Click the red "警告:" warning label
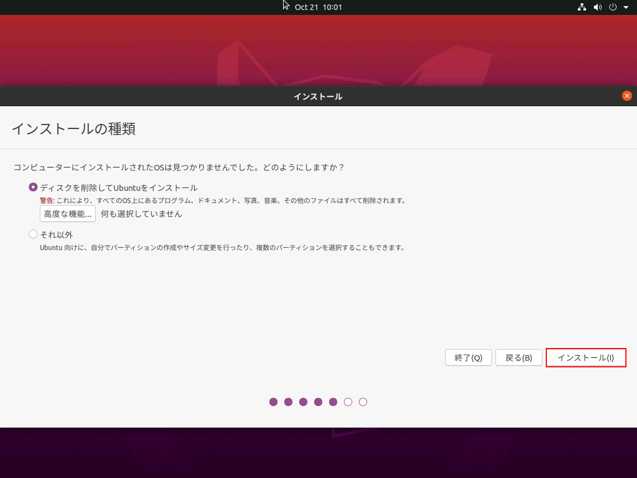 (47, 200)
